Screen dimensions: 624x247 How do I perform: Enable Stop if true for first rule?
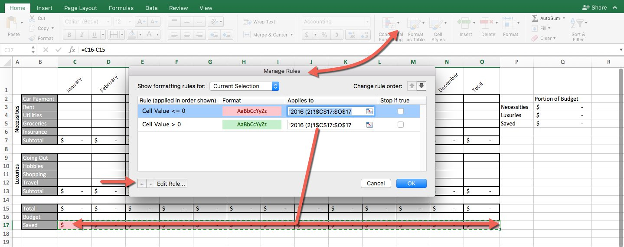coord(401,111)
